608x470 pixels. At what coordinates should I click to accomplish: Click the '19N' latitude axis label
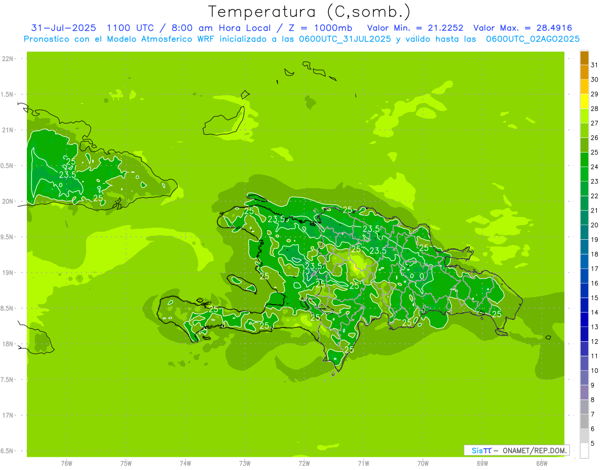click(x=8, y=273)
